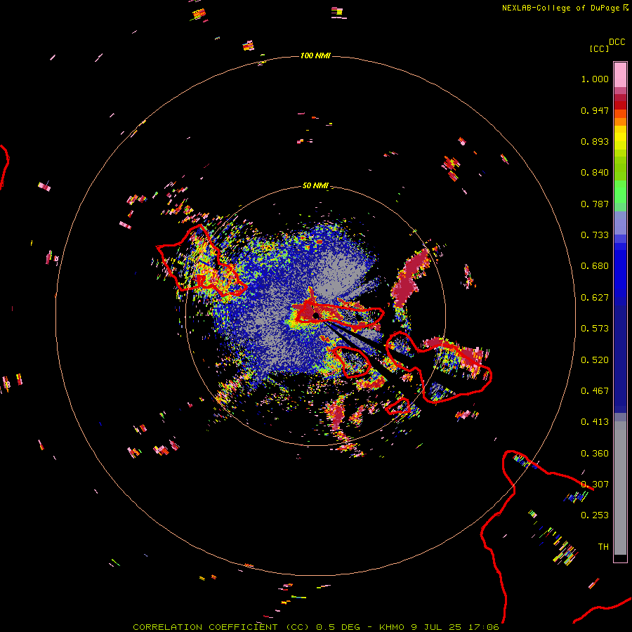632x632 pixels.
Task: Click the TH threshold label
Action: click(x=603, y=547)
